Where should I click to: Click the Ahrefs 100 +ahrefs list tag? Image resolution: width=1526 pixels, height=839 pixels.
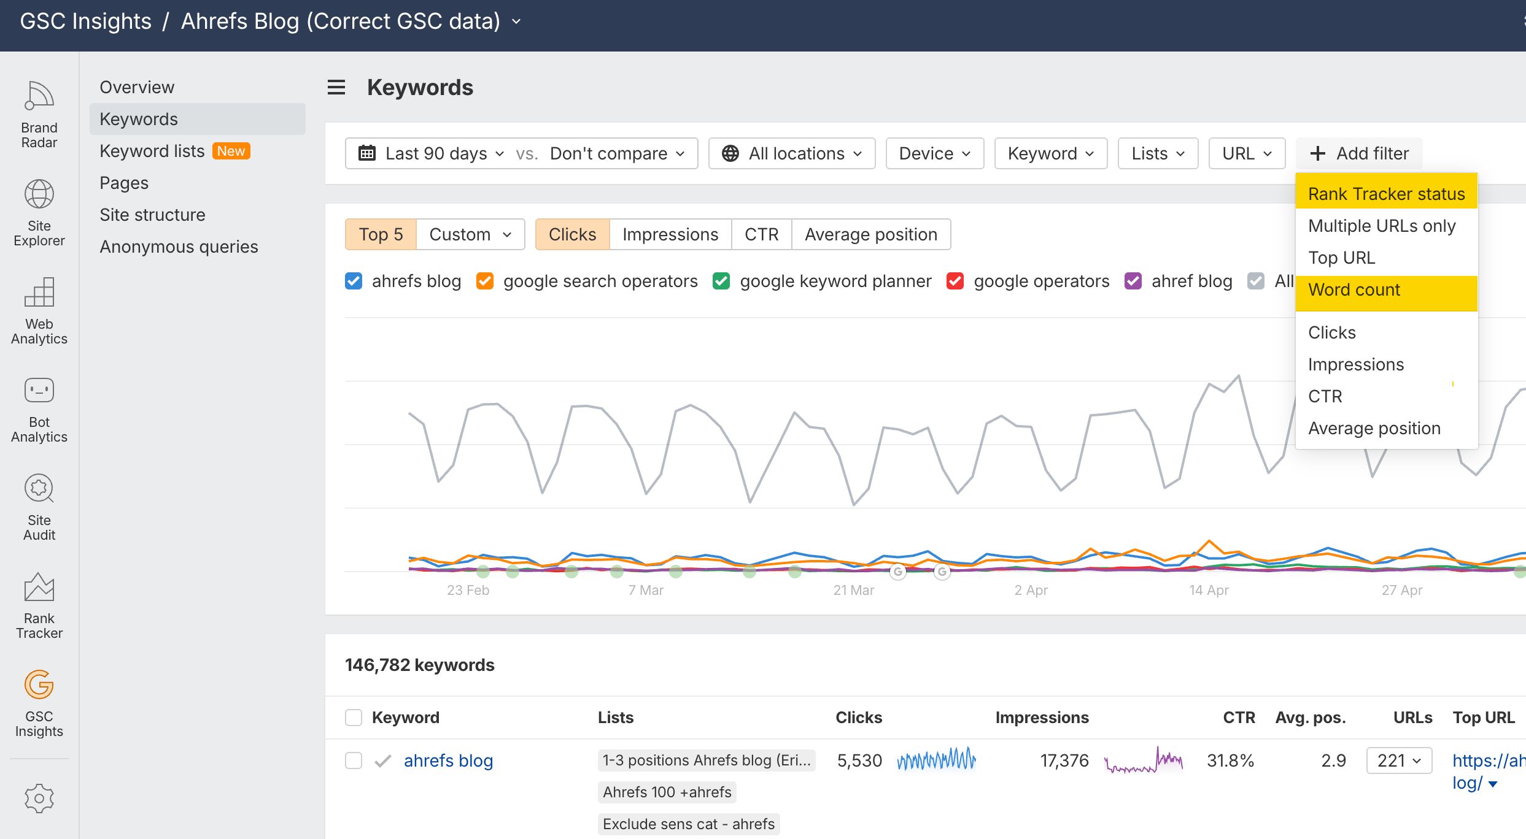click(x=667, y=792)
